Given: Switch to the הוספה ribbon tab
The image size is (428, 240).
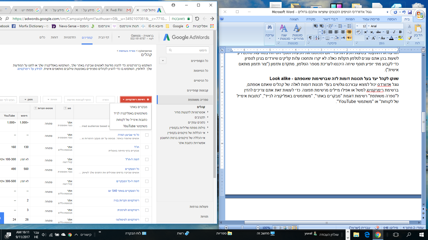Looking at the screenshot, I should coord(392,19).
